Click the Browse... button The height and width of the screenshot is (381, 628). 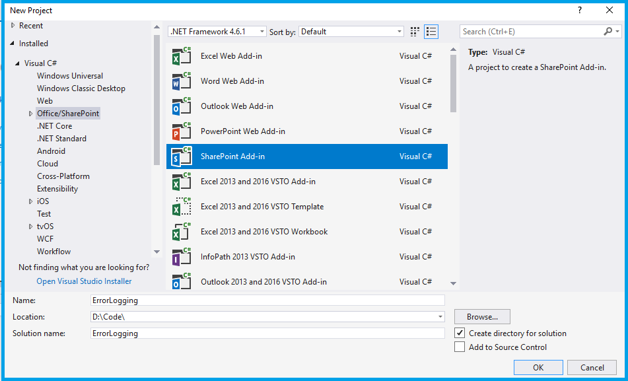click(x=482, y=317)
